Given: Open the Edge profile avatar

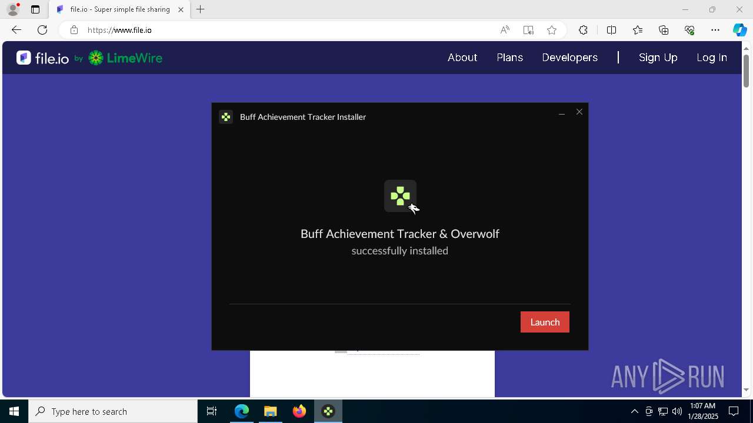Looking at the screenshot, I should click(x=13, y=9).
